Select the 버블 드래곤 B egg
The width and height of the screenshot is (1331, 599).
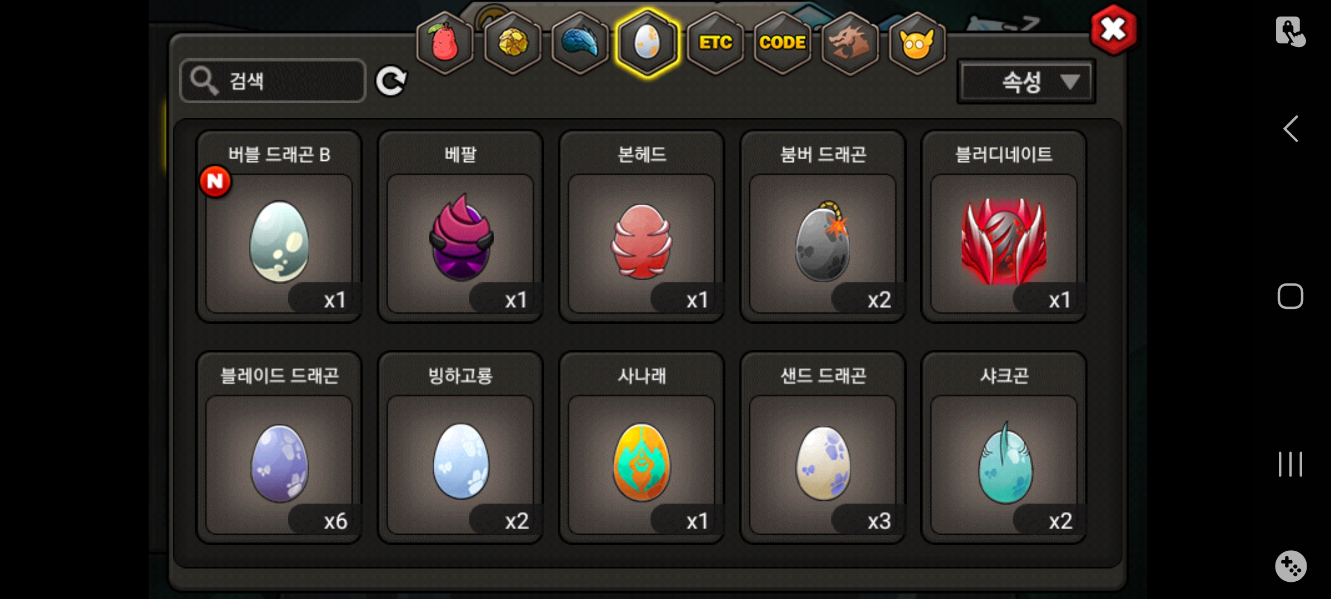[279, 226]
